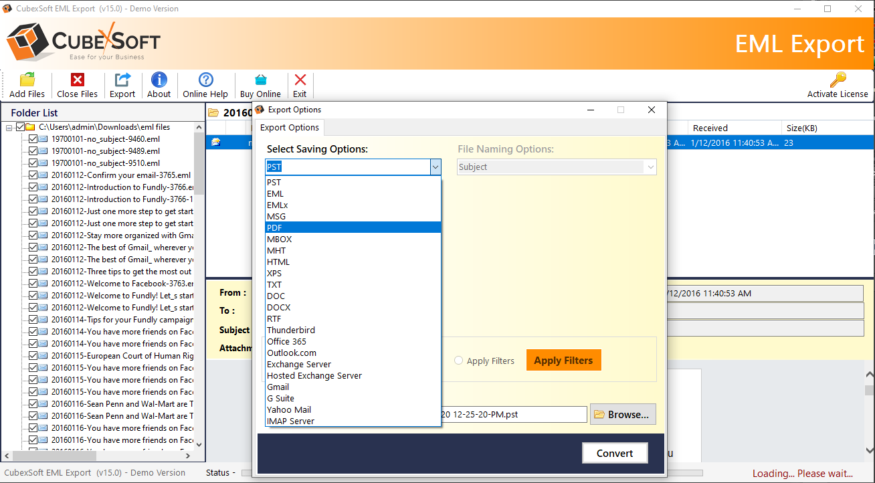The image size is (875, 483).
Task: Click the destination path input field
Action: click(513, 414)
